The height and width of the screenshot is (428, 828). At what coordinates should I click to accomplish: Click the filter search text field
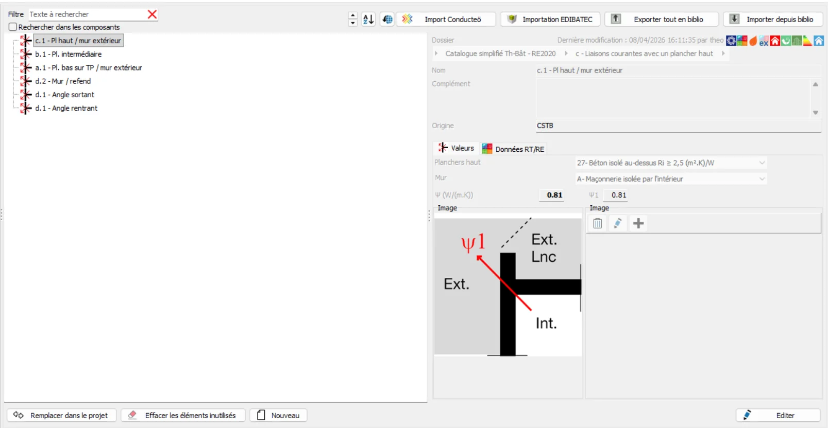point(87,14)
